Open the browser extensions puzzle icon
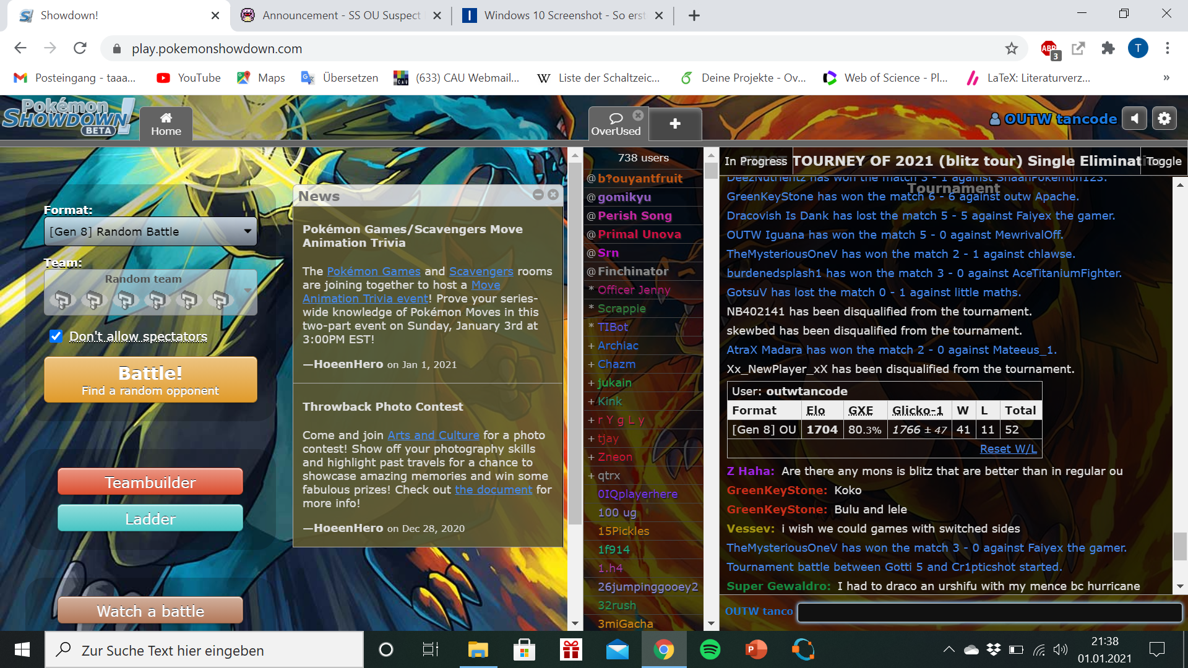This screenshot has width=1188, height=668. (1108, 48)
